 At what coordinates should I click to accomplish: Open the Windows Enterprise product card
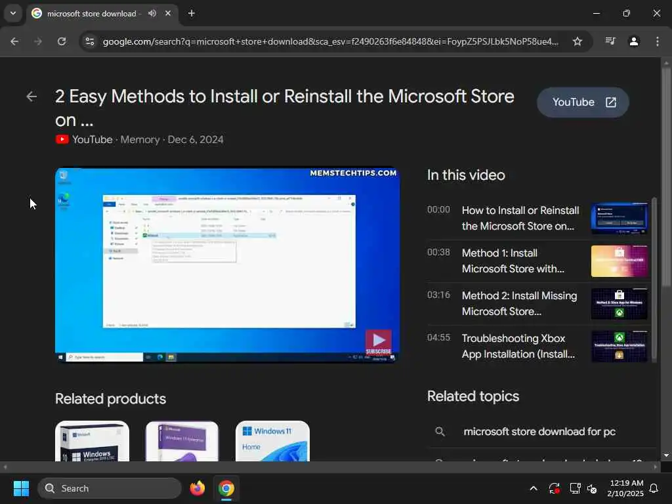(92, 441)
